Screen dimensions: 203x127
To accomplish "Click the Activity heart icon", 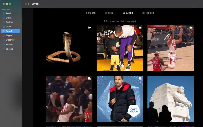I will (x=4, y=44).
